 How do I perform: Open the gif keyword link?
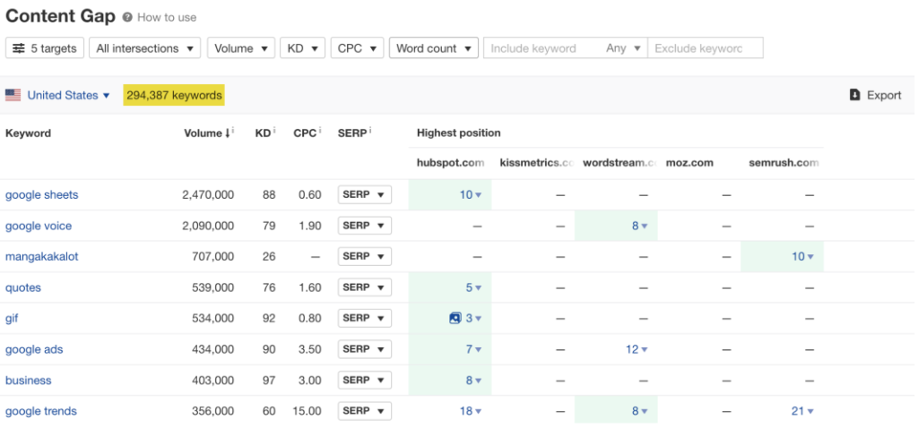point(12,319)
